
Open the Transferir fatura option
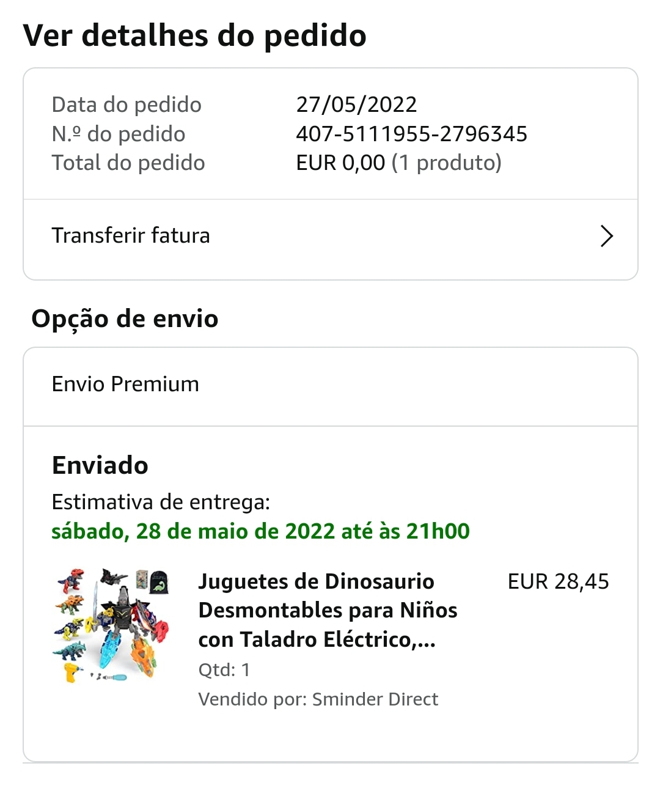click(x=131, y=236)
